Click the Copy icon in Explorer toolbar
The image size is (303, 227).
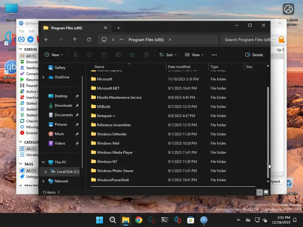pos(89,55)
